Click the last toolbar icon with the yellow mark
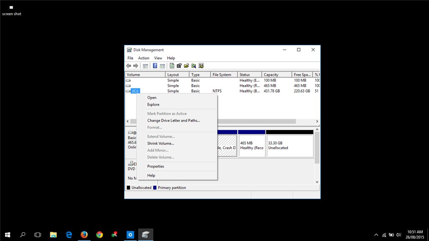 pyautogui.click(x=201, y=66)
